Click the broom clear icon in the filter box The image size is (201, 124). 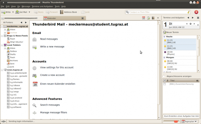click(x=188, y=12)
